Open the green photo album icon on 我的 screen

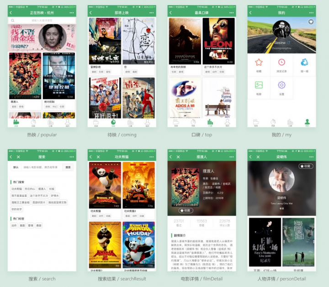(259, 85)
